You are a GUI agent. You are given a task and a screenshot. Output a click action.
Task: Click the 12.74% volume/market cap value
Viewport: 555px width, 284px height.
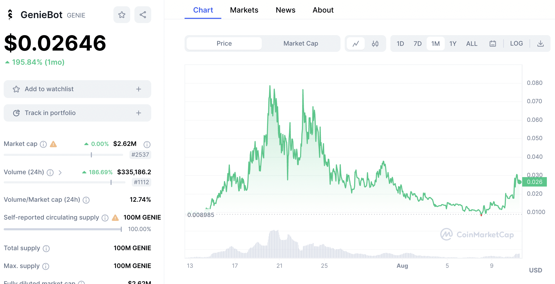tap(140, 200)
